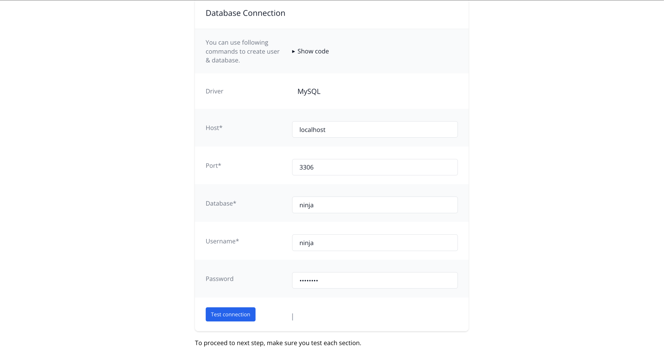
Task: Click the Username* field label
Action: click(x=222, y=241)
